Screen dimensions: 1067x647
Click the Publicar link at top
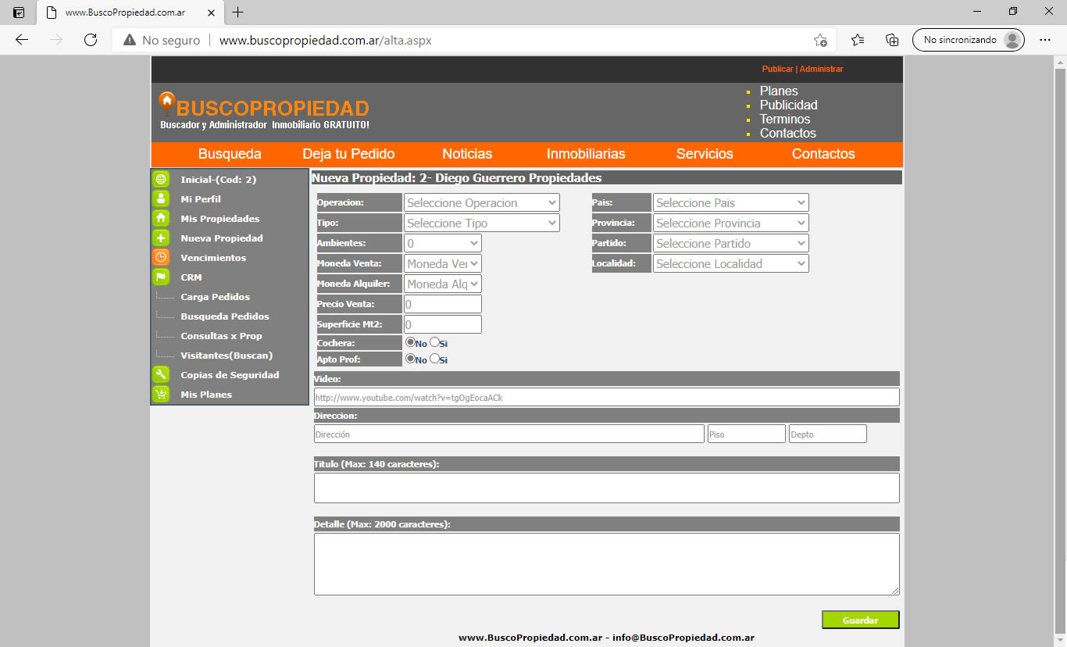pyautogui.click(x=777, y=69)
